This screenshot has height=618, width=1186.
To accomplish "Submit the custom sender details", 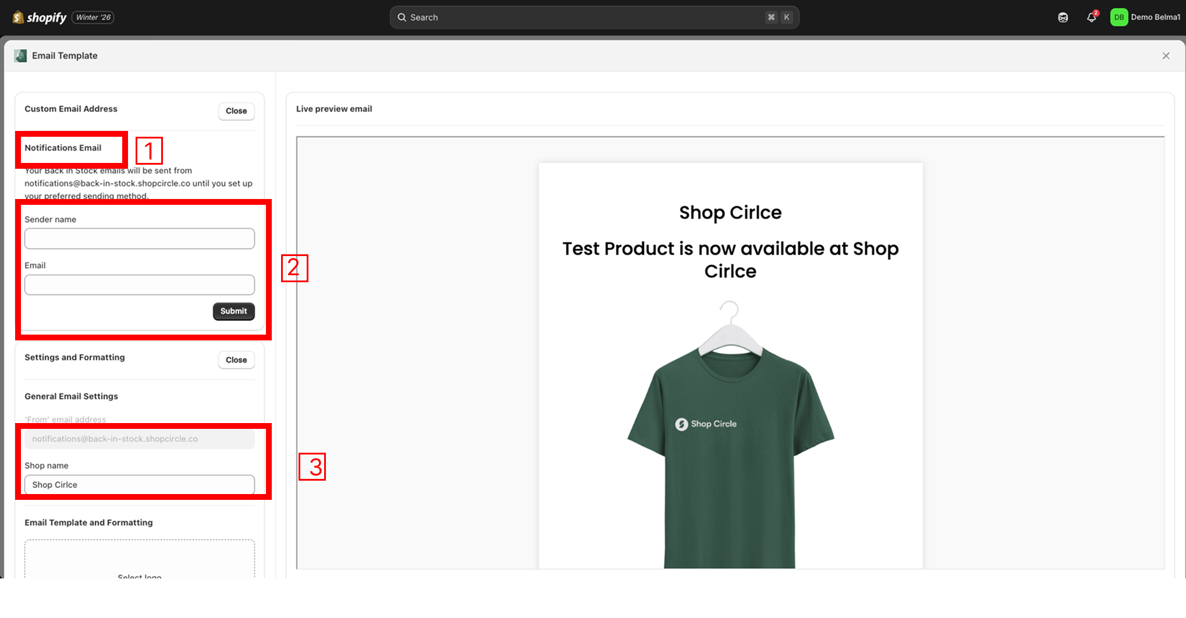I will [x=233, y=311].
